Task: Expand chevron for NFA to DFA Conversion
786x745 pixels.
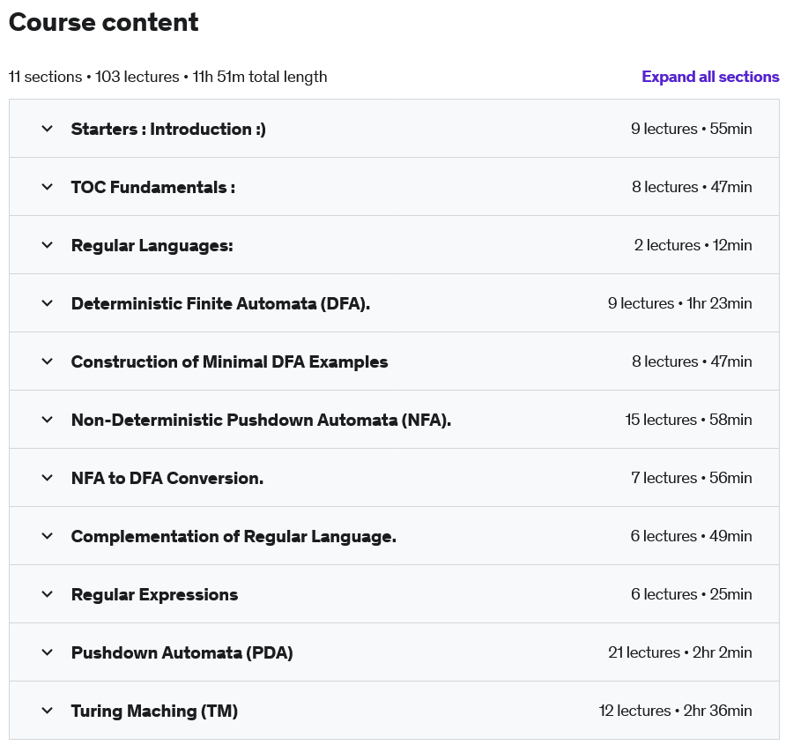Action: (47, 478)
